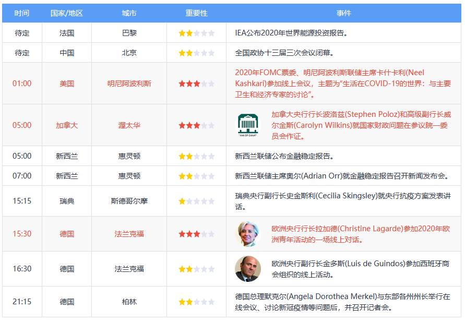Select the Cecilia Skingsley speech event text
Viewport: 465px width, 321px height.
343,201
